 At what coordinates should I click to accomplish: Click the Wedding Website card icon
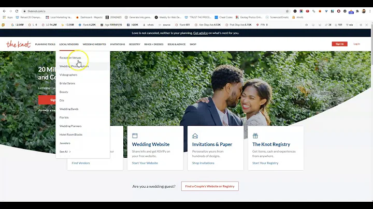(135, 136)
